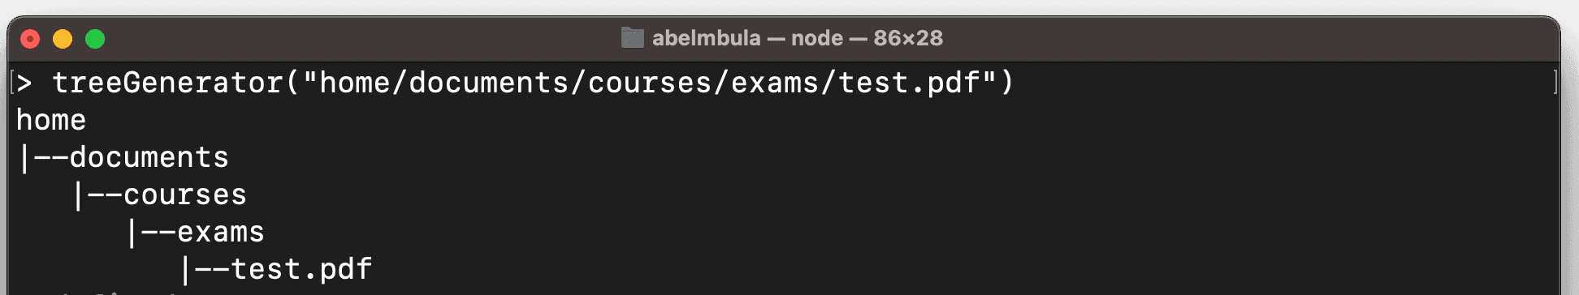Click the closing parenthesis of the command
The width and height of the screenshot is (1579, 295).
1006,83
